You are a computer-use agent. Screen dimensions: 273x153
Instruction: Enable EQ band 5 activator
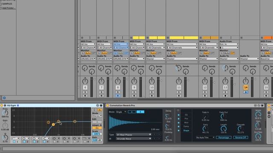pos(55,142)
